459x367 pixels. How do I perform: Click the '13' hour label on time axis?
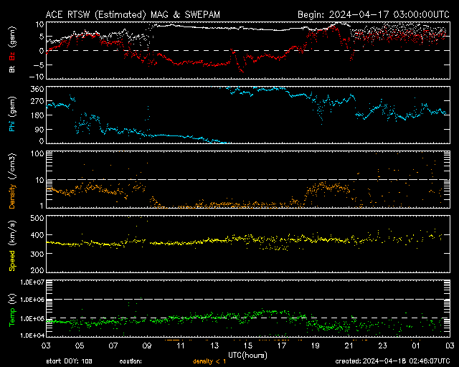tap(214, 345)
